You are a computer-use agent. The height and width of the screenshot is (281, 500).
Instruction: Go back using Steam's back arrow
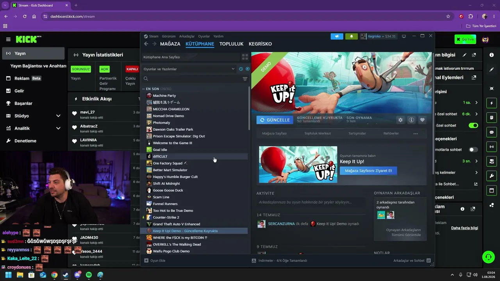[146, 44]
